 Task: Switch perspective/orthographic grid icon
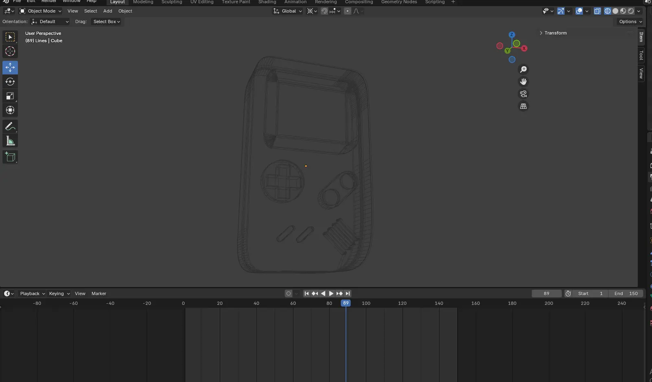(523, 106)
